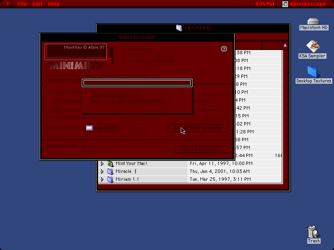The image size is (334, 250).
Task: Click the folder icon in JKLMNO title bar
Action: pyautogui.click(x=179, y=28)
